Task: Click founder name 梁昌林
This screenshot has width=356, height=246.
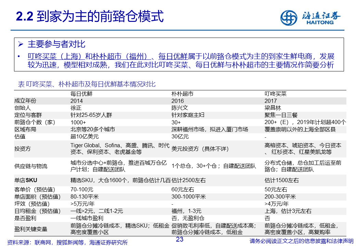Action: pos(273,108)
